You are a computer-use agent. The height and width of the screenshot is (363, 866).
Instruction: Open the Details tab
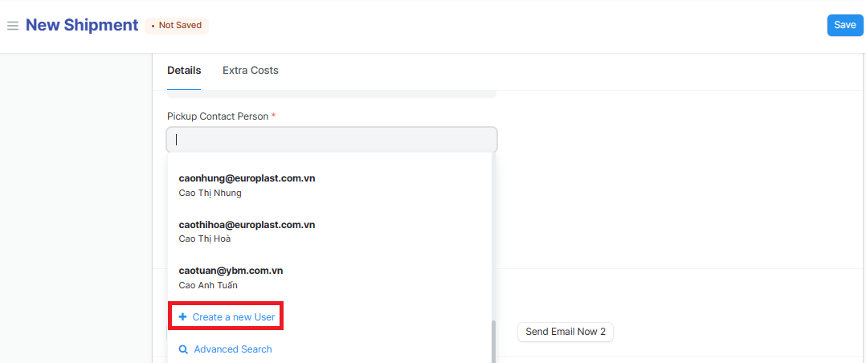[x=184, y=71]
